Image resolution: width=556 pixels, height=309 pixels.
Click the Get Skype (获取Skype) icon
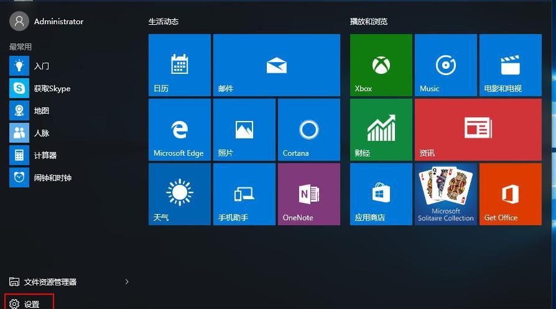point(19,88)
